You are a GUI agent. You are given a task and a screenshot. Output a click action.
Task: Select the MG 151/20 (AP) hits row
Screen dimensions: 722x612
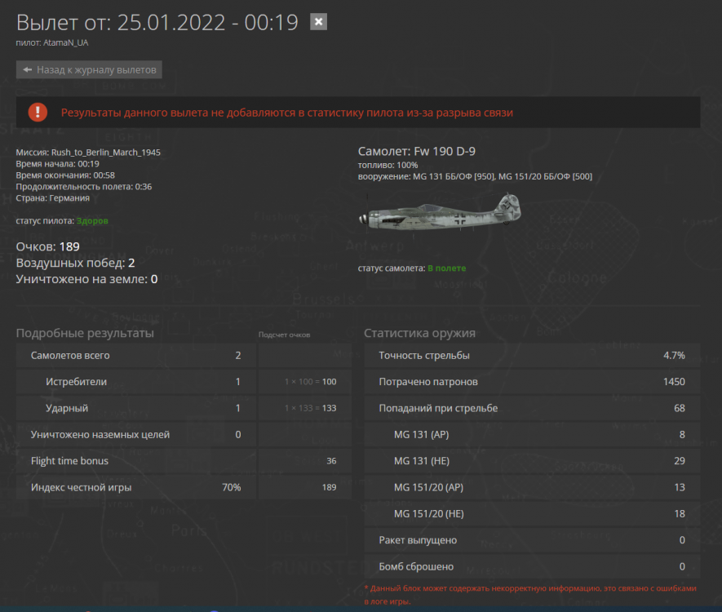pos(532,487)
